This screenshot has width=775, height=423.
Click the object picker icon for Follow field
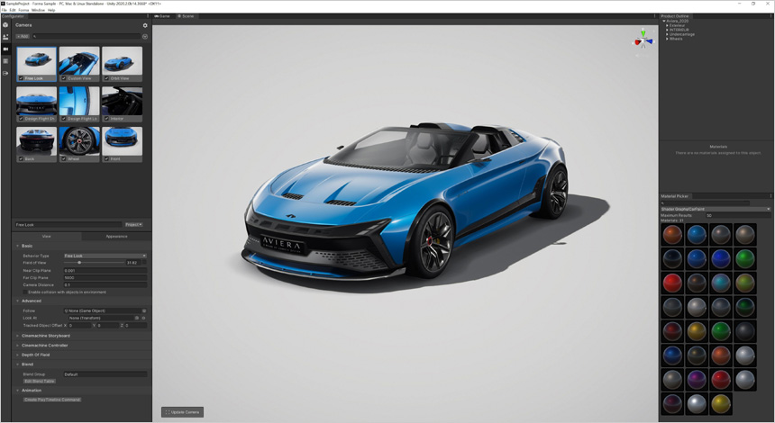[143, 310]
